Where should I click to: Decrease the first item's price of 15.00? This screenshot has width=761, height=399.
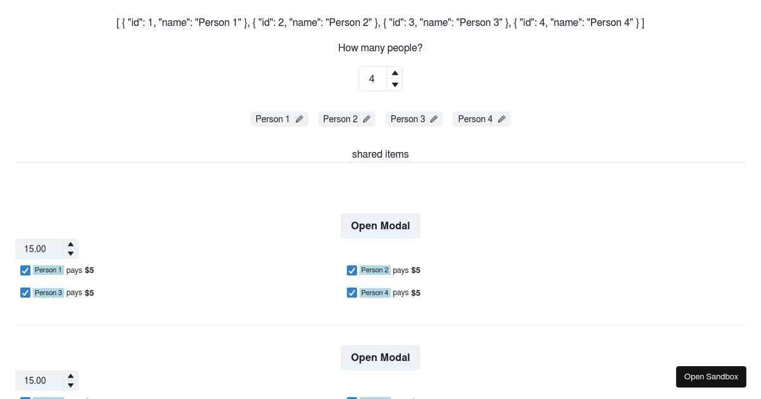click(70, 252)
